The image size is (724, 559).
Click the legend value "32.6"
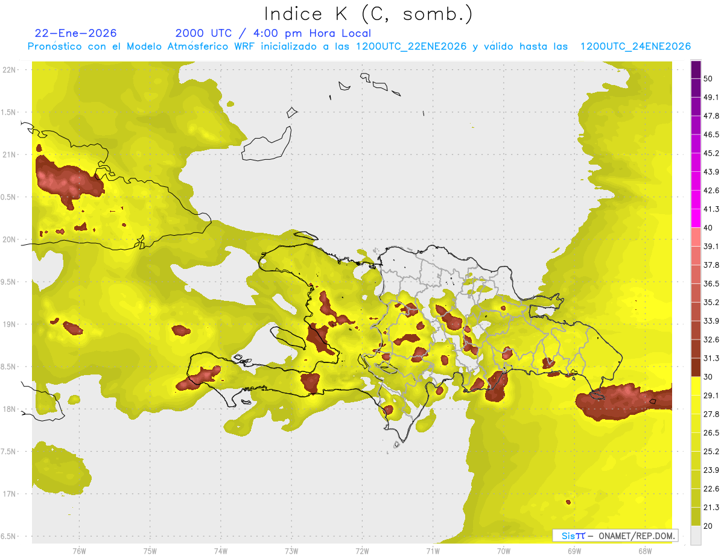[711, 340]
